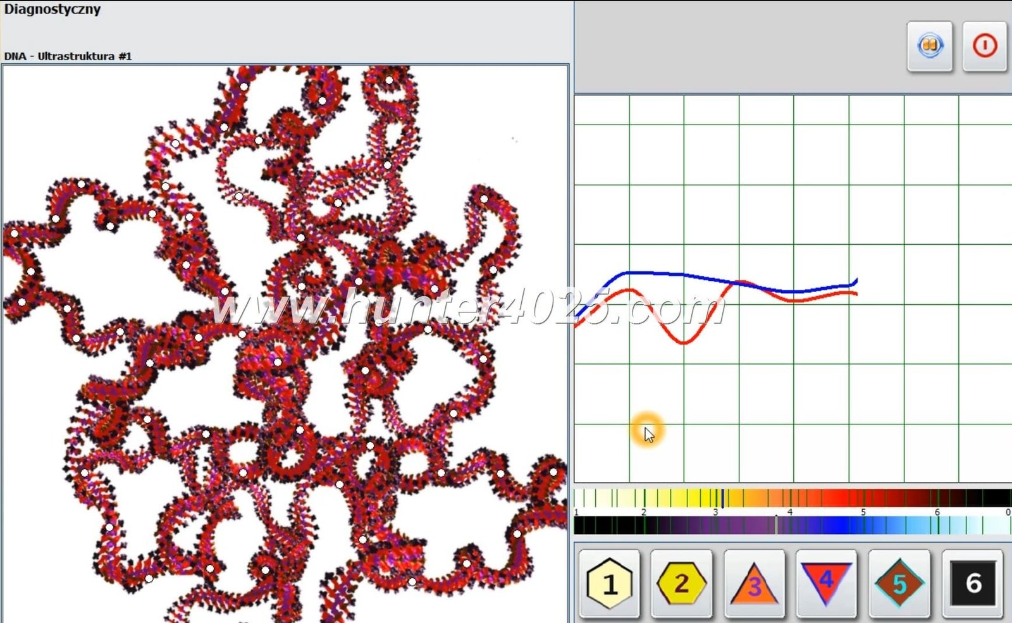The height and width of the screenshot is (623, 1012).
Task: Click the blue curve on the graph
Action: (x=683, y=275)
